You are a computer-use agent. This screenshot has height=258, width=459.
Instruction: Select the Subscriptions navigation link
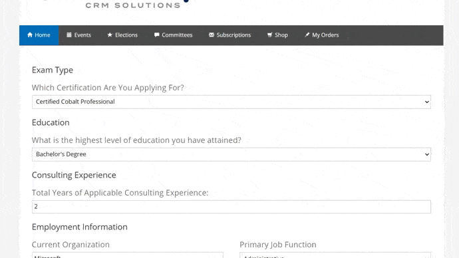click(230, 35)
